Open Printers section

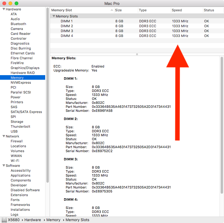[x=17, y=102]
